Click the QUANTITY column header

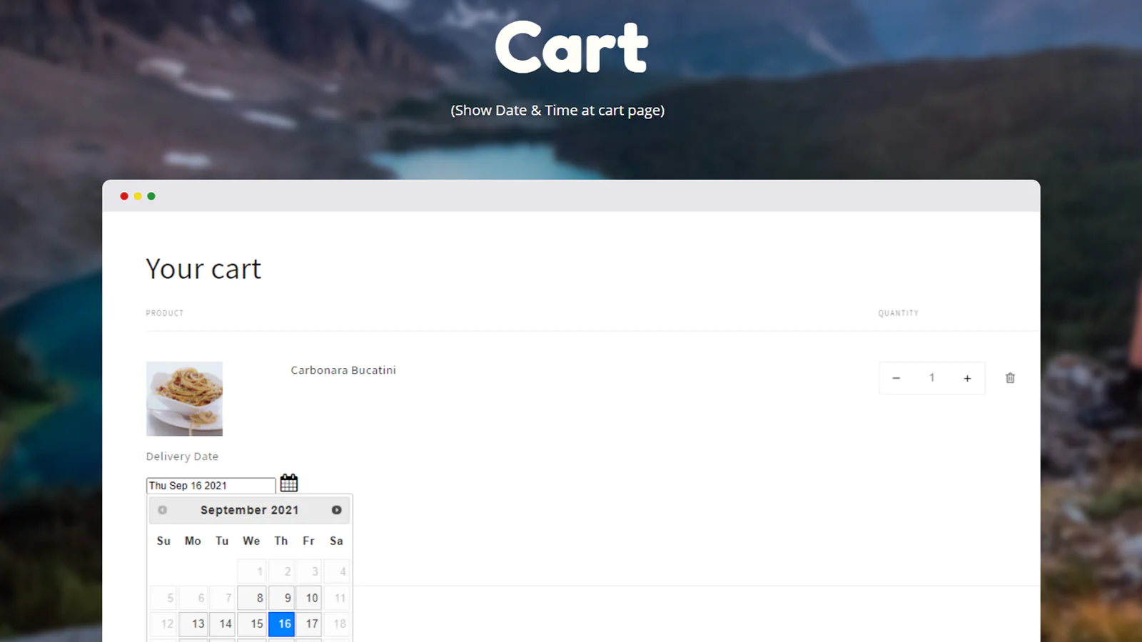(x=899, y=313)
